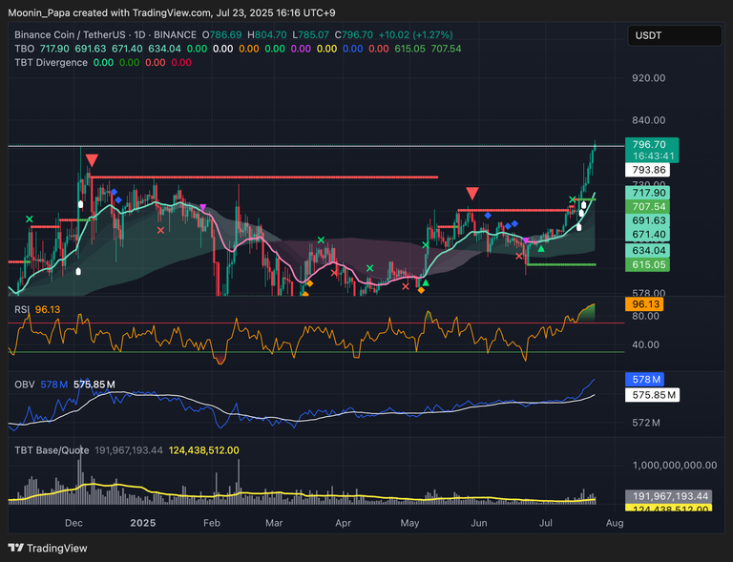The height and width of the screenshot is (562, 733).
Task: Click the green X marker in mid-July
Action: pyautogui.click(x=573, y=200)
